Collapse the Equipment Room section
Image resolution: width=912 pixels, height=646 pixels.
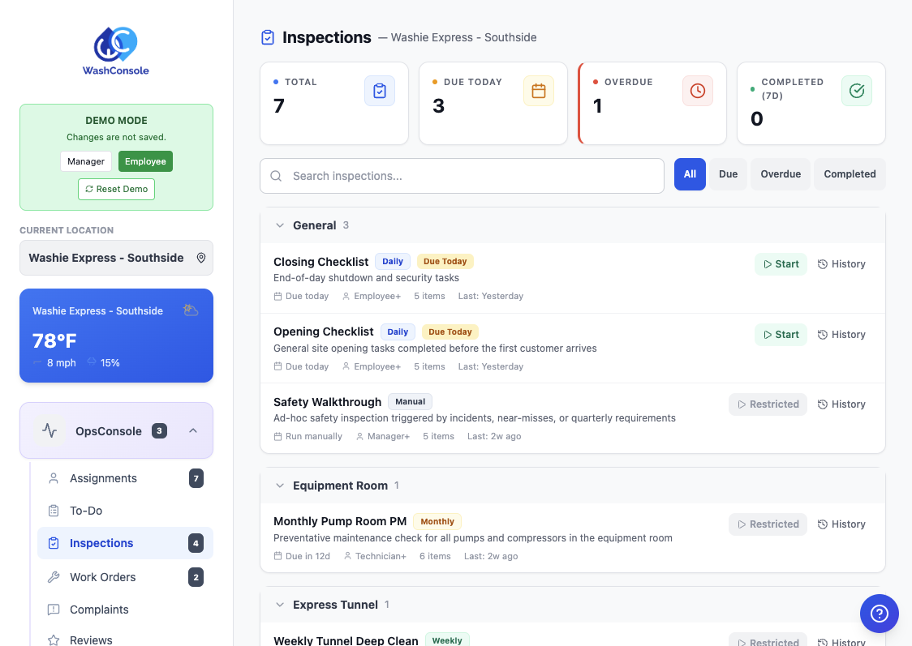coord(280,486)
